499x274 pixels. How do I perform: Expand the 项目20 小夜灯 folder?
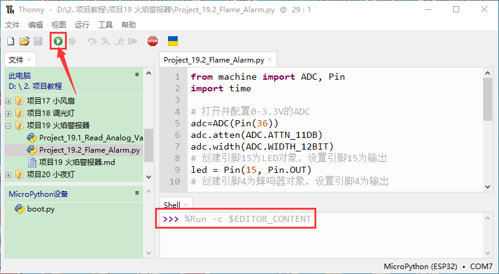pyautogui.click(x=8, y=175)
